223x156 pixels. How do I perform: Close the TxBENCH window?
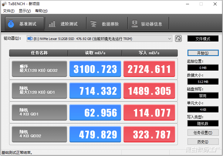(x=215, y=4)
